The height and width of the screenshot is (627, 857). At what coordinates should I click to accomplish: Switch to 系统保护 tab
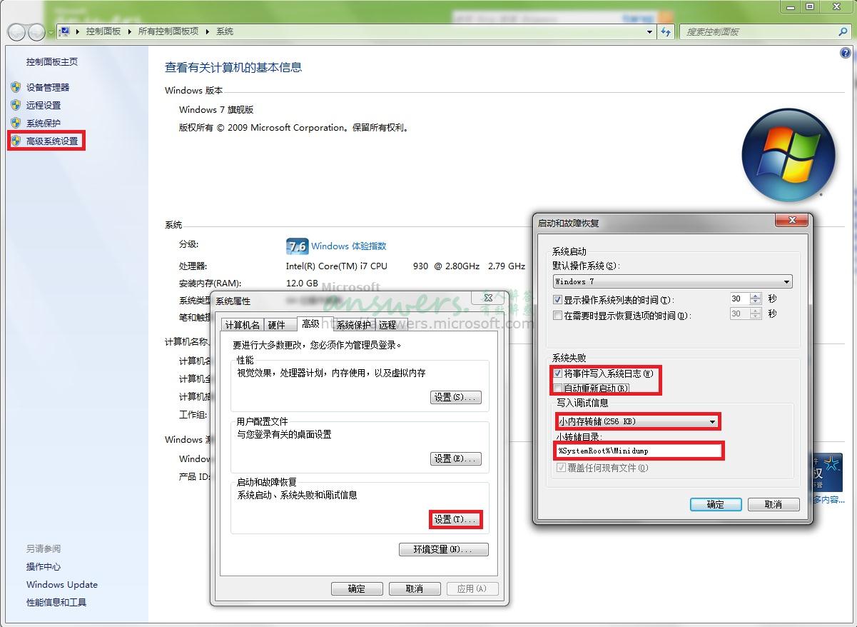354,325
